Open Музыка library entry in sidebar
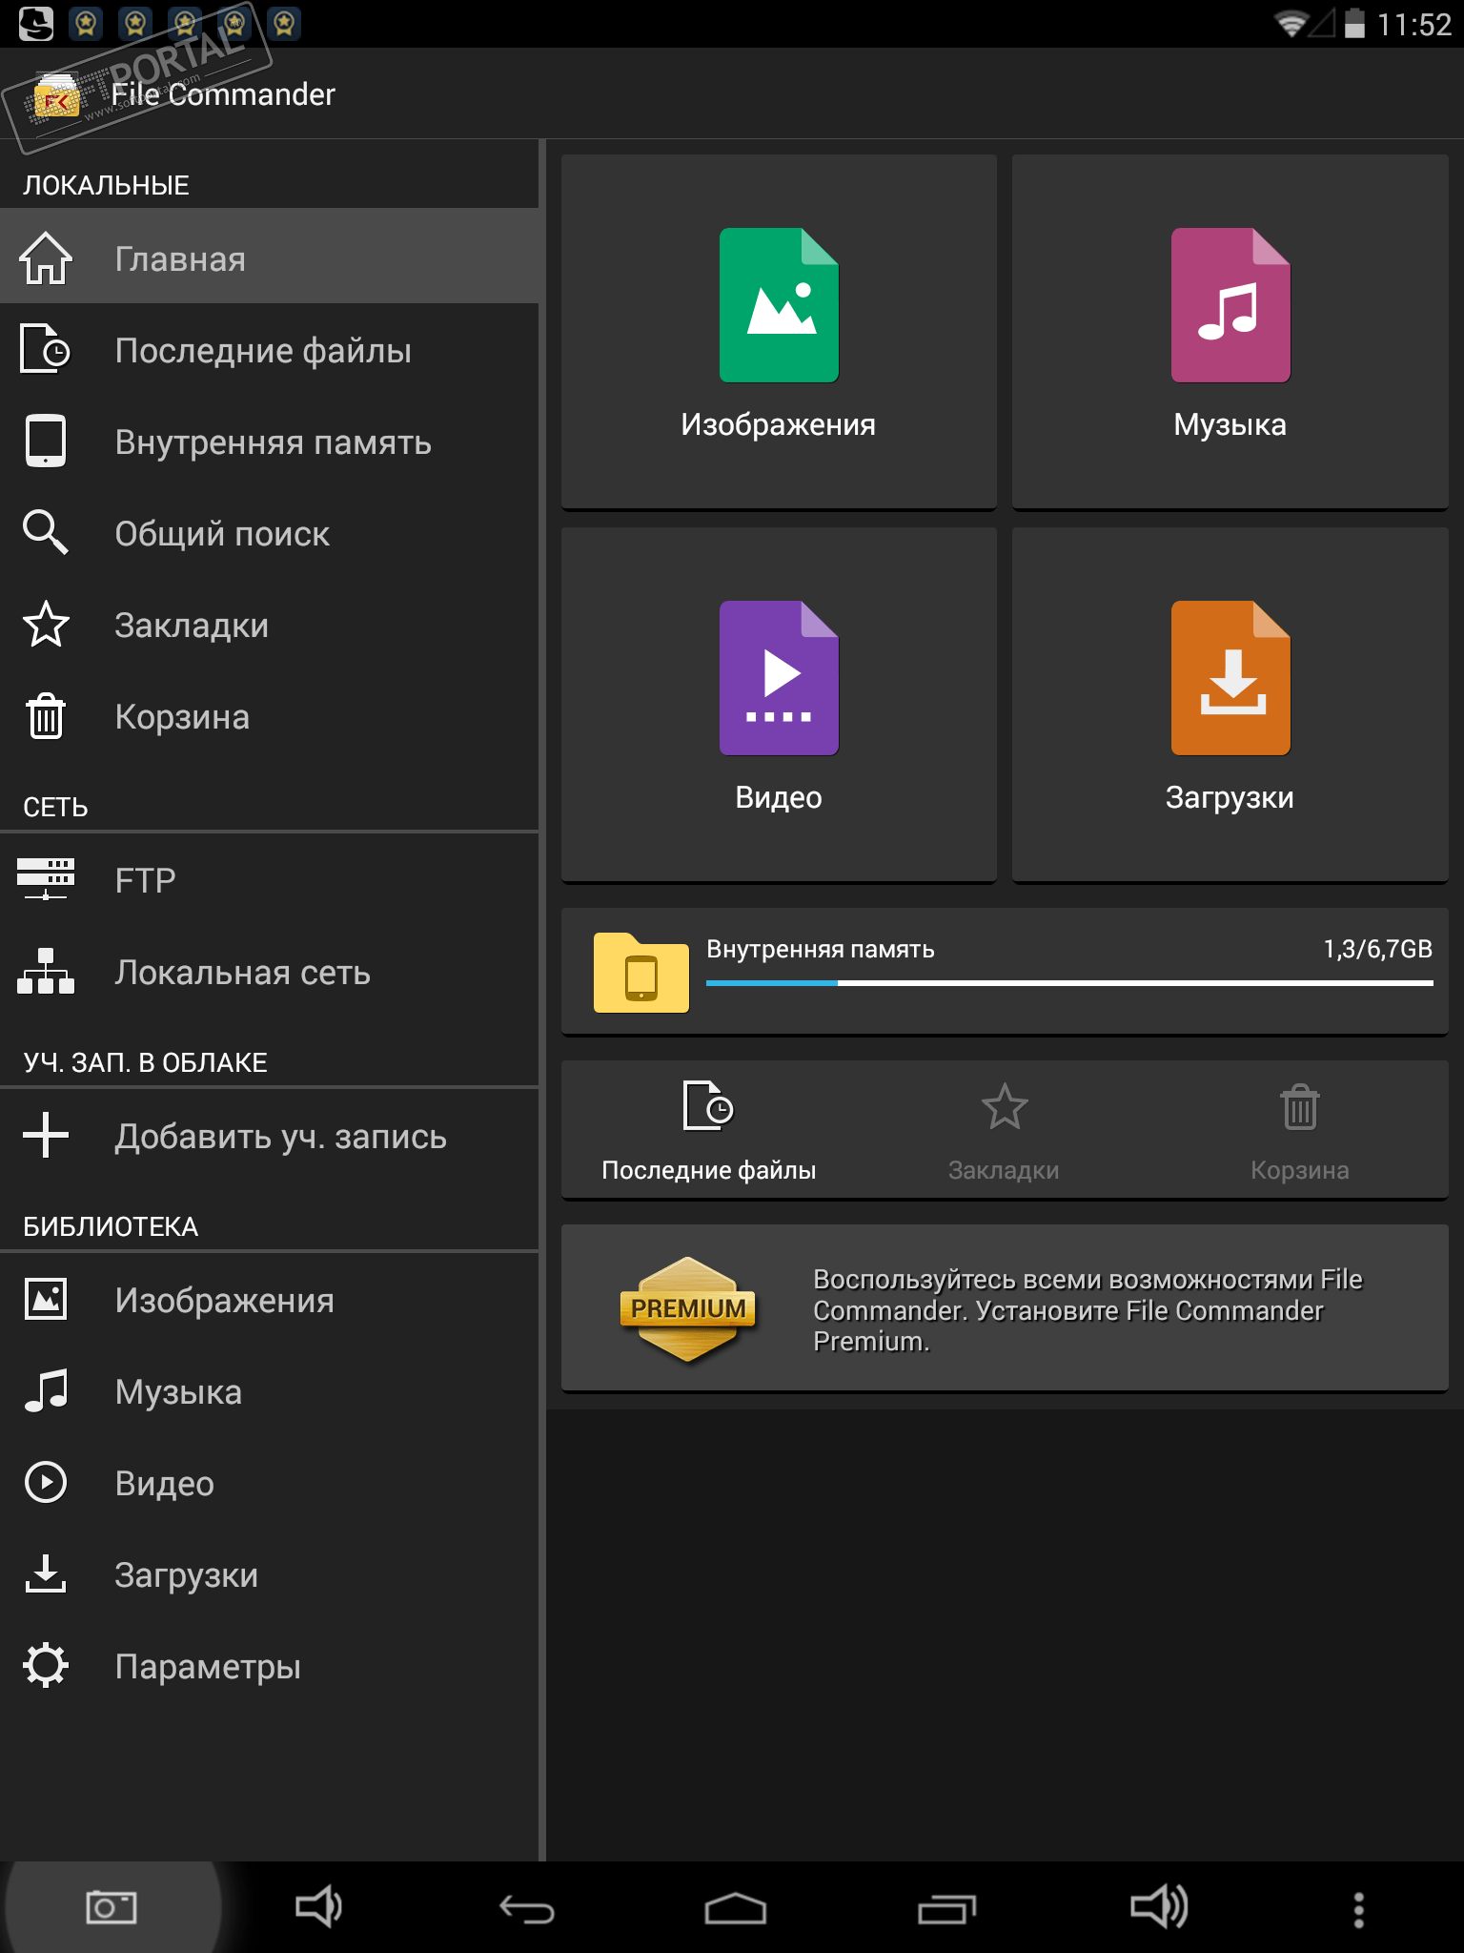Viewport: 1464px width, 1953px height. [x=270, y=1391]
